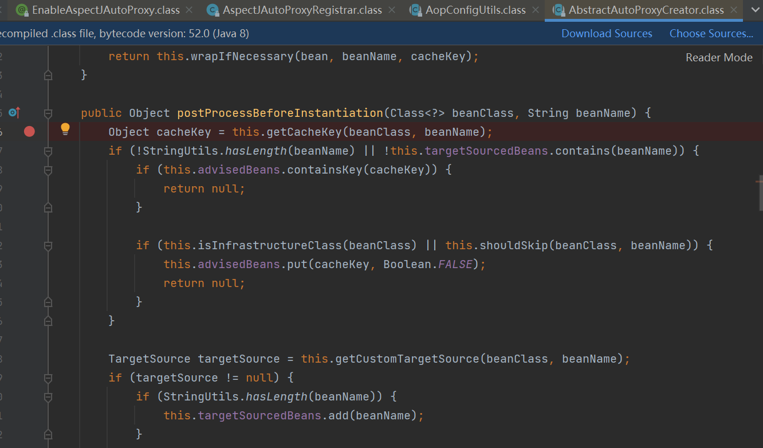
Task: Click the bytecode version 52.0 (Java 8) banner text
Action: click(x=174, y=34)
